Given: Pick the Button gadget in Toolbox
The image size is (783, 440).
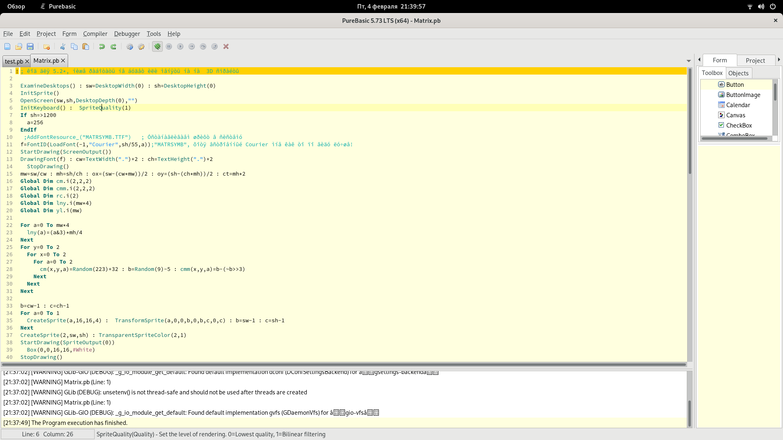Looking at the screenshot, I should (x=737, y=85).
